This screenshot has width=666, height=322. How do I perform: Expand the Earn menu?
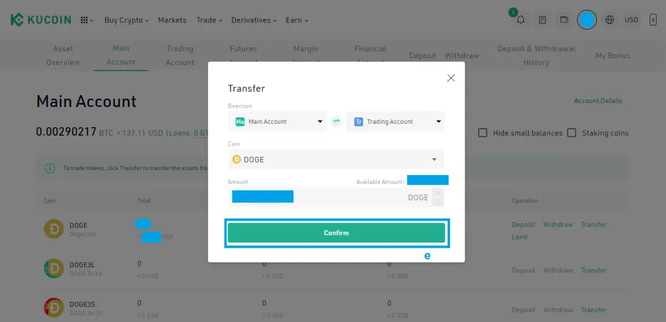click(x=297, y=20)
